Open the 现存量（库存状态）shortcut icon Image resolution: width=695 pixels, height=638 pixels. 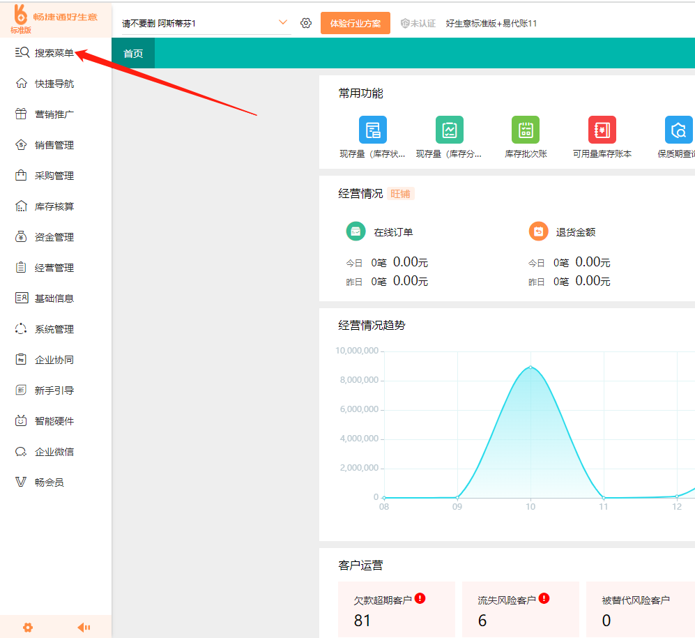click(372, 130)
